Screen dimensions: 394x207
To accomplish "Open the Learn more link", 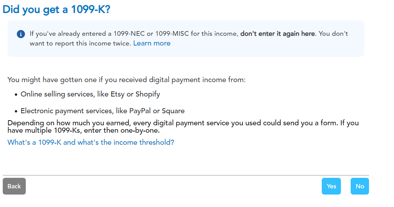I will click(x=152, y=43).
